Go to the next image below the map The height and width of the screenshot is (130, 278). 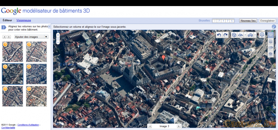[x=179, y=126]
